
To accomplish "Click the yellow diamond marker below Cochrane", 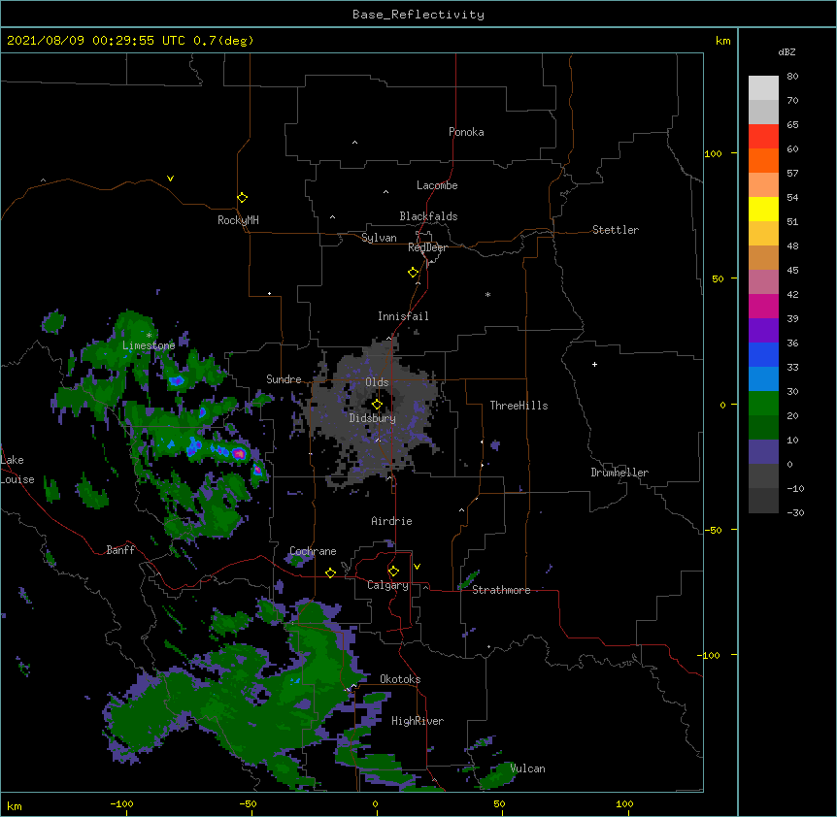I will point(330,572).
